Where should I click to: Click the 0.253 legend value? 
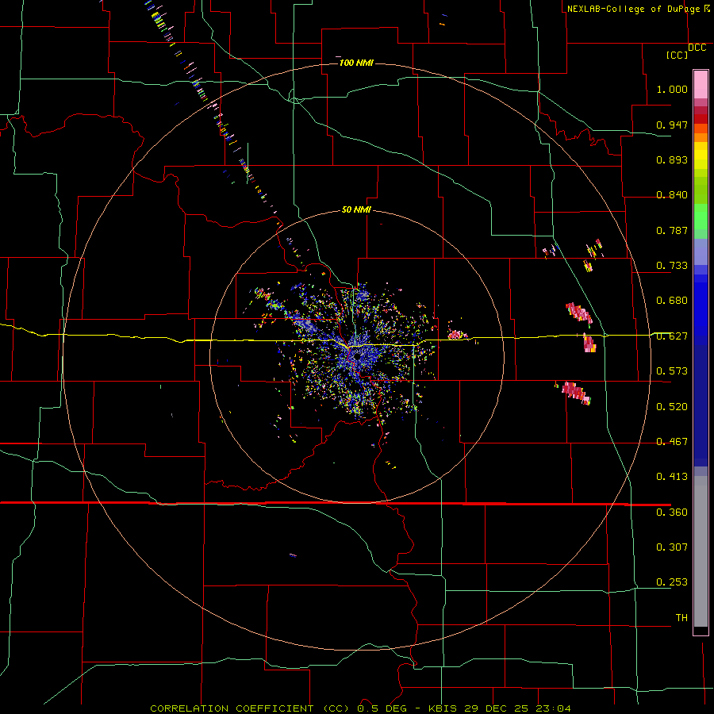[x=672, y=582]
